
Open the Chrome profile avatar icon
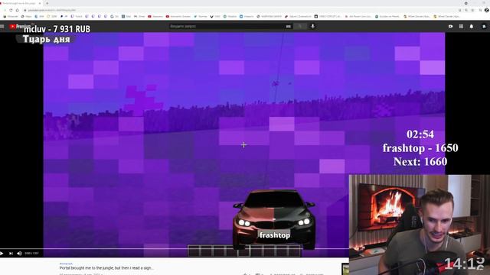(486, 10)
